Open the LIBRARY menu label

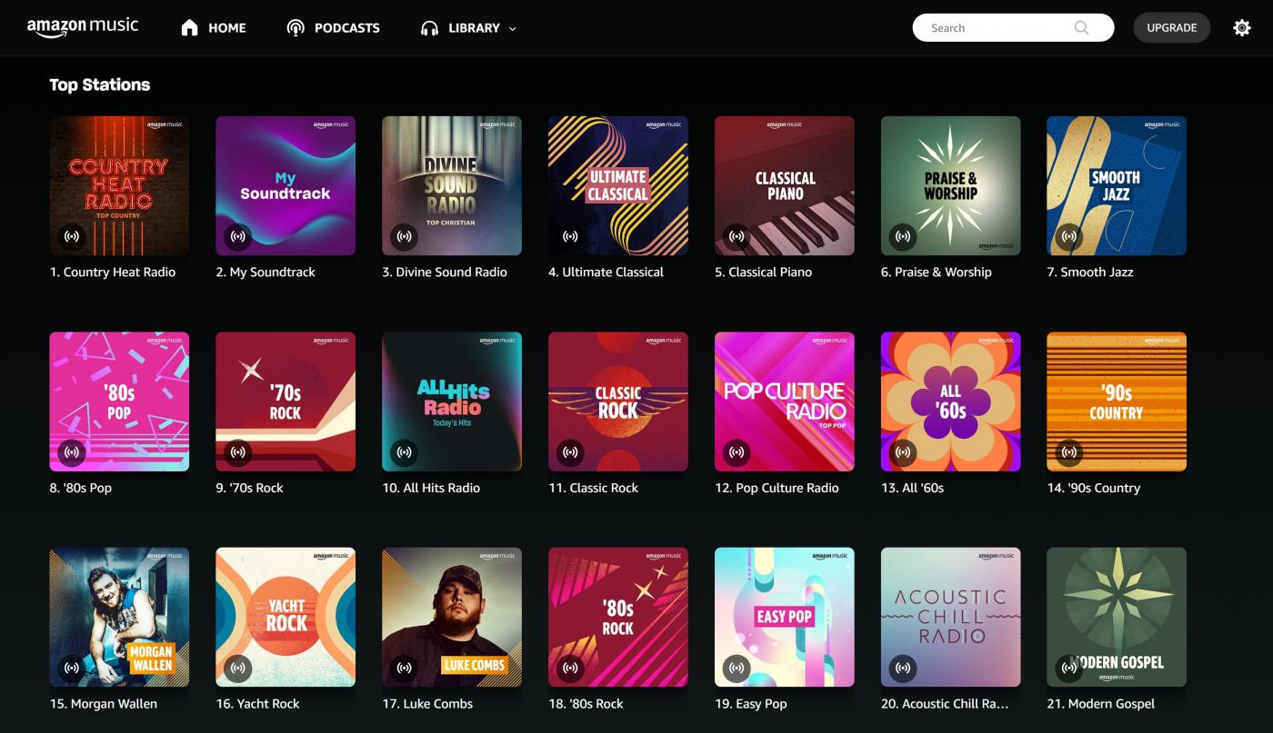tap(474, 28)
